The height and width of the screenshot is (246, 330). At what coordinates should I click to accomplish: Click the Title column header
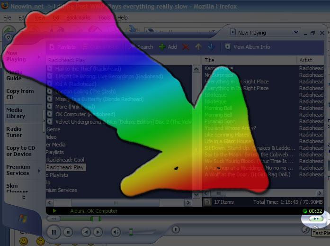point(250,60)
